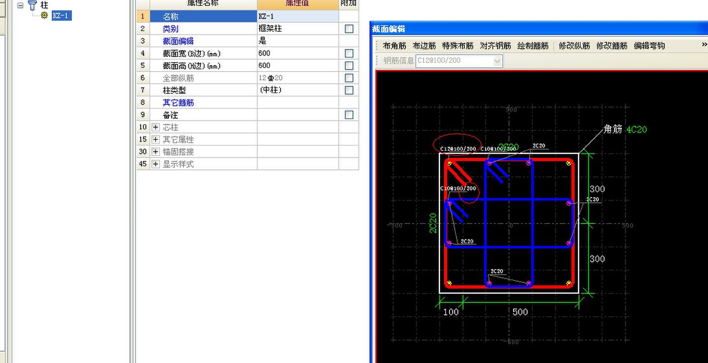
Task: Expand the 其它属性 property group
Action: 156,139
